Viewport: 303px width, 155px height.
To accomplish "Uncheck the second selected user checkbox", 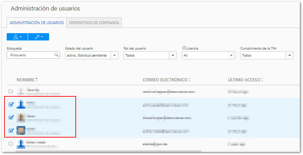I will coord(11,117).
